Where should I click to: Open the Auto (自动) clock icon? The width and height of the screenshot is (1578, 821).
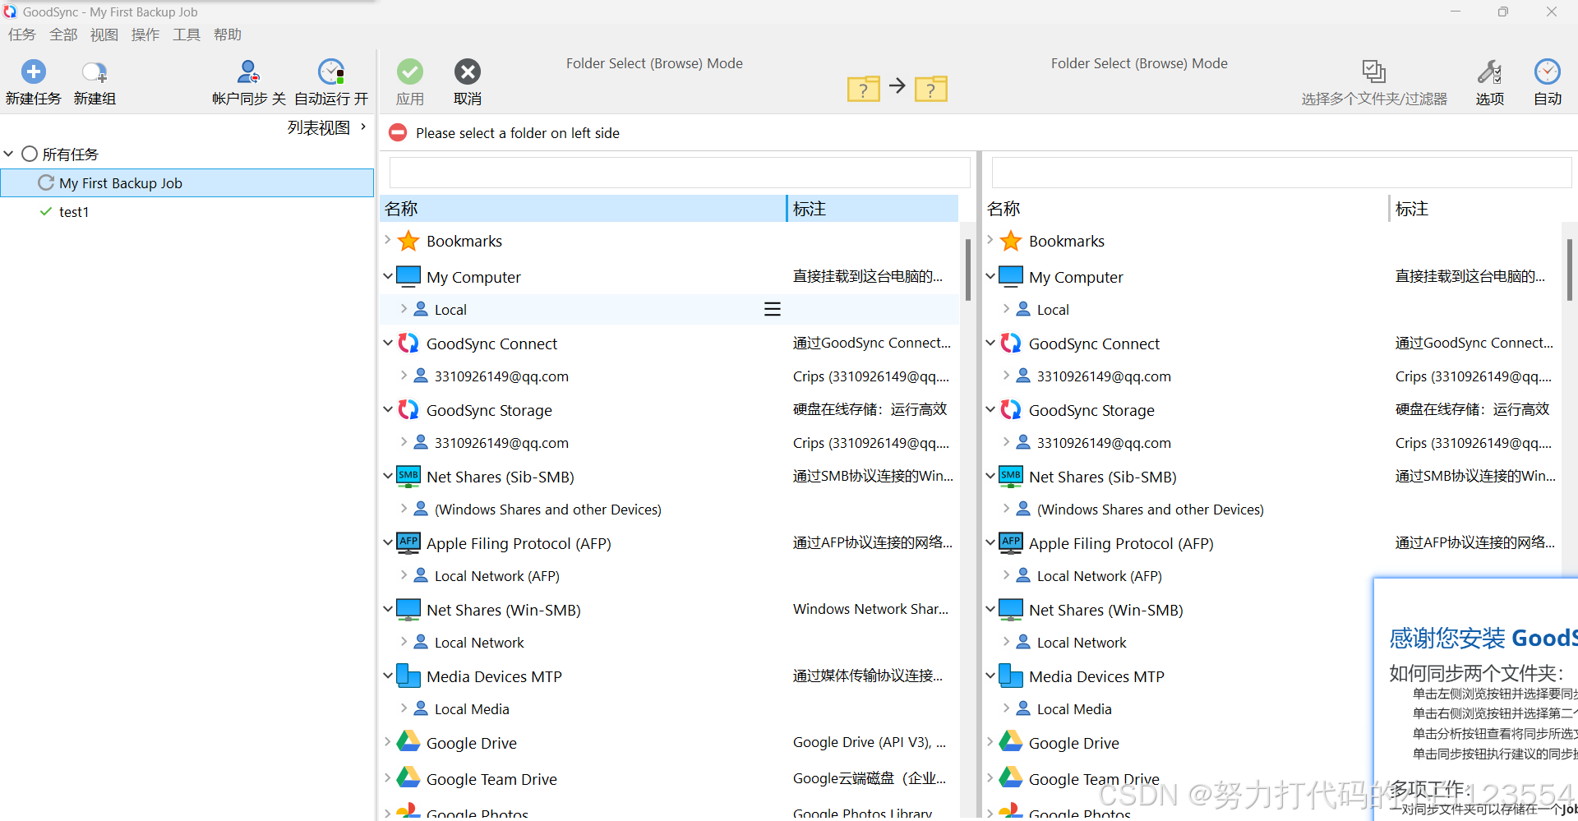tap(1548, 71)
